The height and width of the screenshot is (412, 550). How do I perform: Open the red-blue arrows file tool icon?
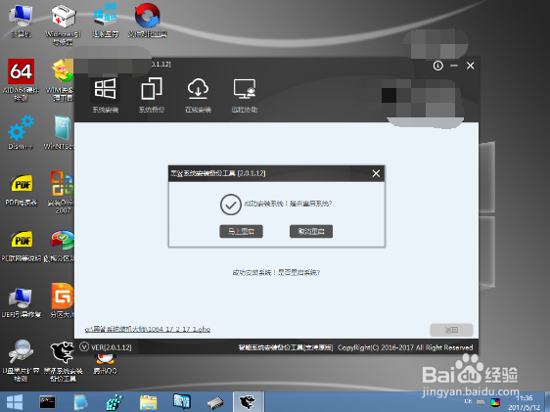pyautogui.click(x=148, y=21)
